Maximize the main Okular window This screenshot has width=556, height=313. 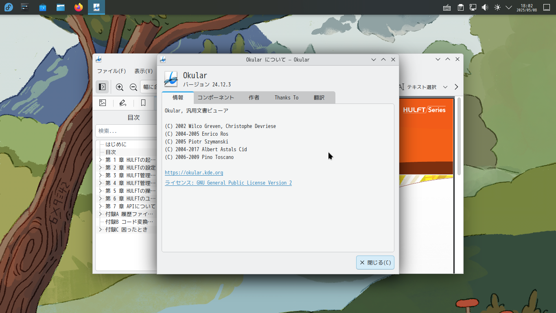point(448,59)
